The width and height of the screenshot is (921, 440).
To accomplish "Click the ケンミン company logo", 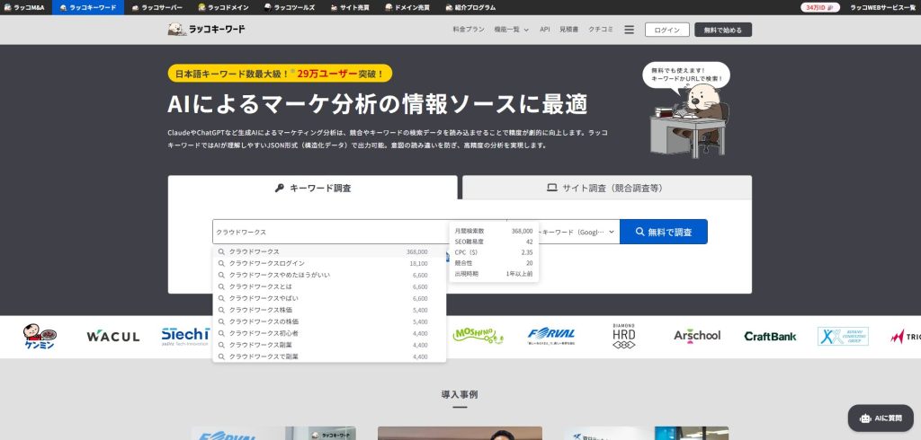I will coord(40,336).
